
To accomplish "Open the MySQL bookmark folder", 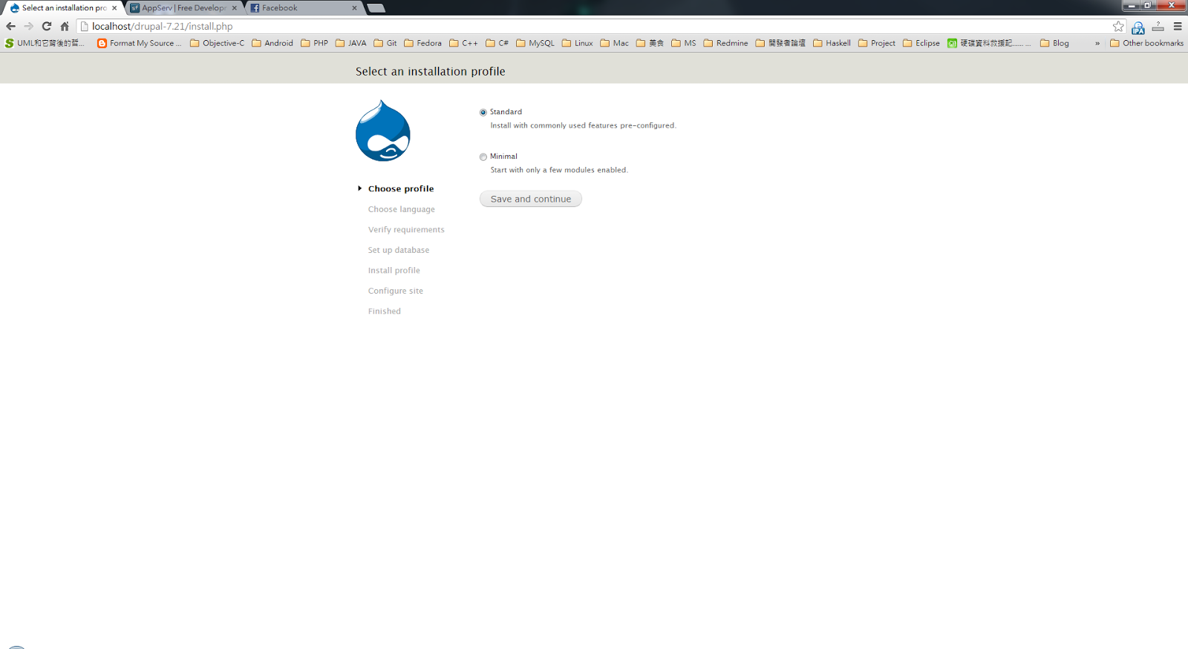I will point(535,43).
